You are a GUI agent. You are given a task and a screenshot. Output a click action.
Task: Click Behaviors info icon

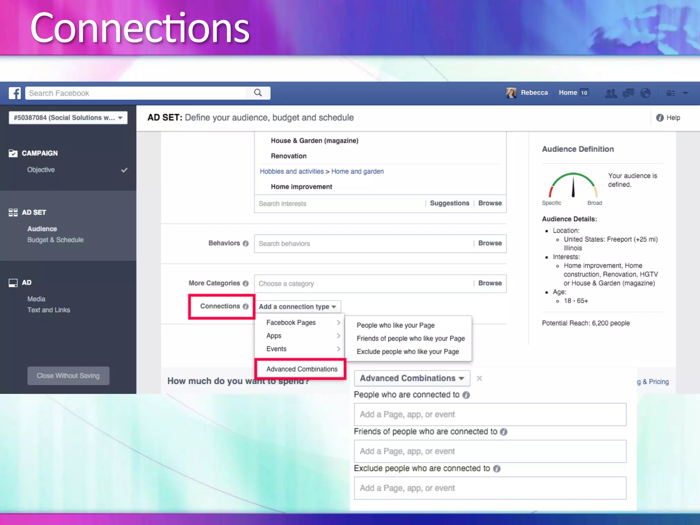(246, 243)
